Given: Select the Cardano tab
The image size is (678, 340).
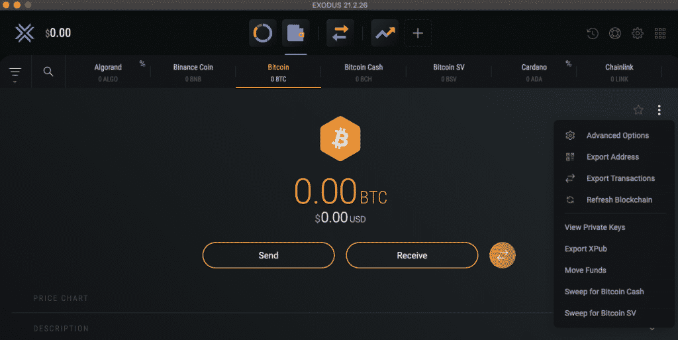Looking at the screenshot, I should tap(534, 72).
